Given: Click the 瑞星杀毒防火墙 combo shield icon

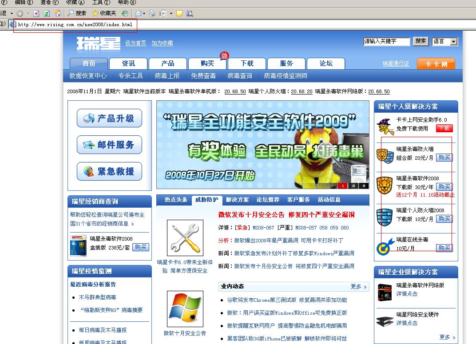Looking at the screenshot, I should [x=385, y=156].
